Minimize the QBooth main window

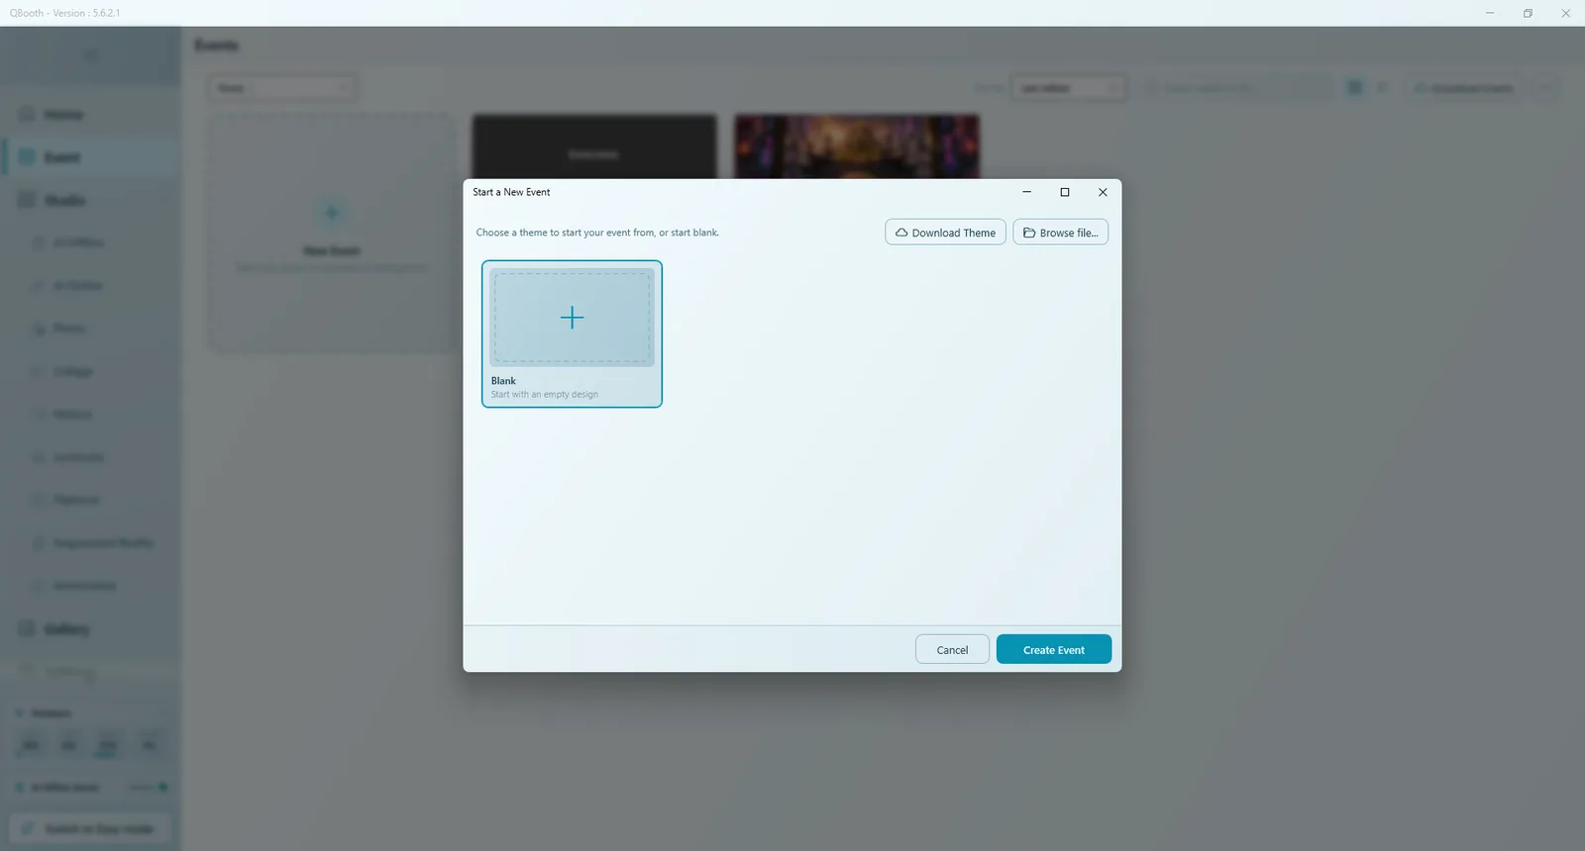1490,13
